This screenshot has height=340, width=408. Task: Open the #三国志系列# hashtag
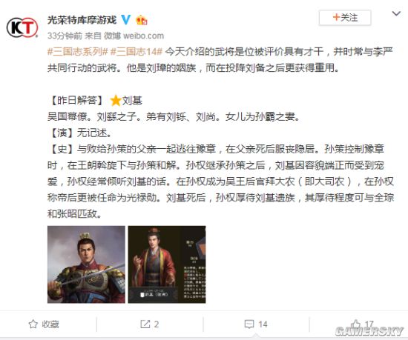(78, 52)
